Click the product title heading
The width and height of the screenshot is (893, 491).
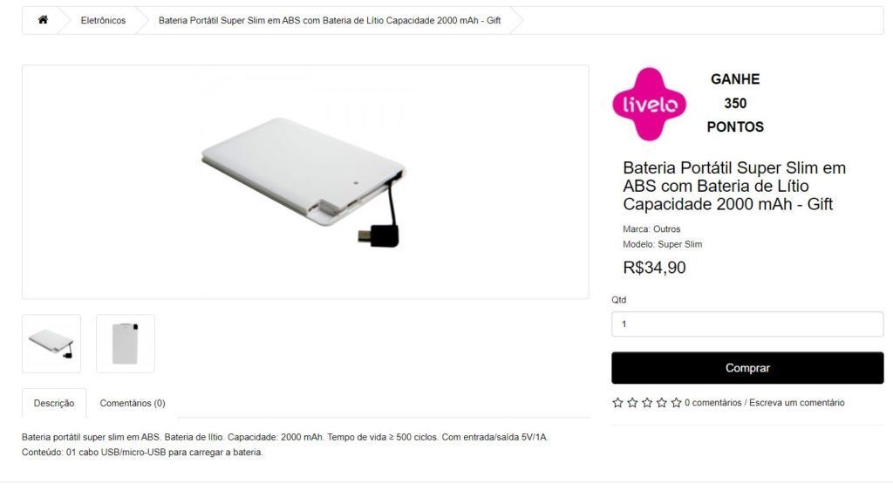pyautogui.click(x=734, y=186)
